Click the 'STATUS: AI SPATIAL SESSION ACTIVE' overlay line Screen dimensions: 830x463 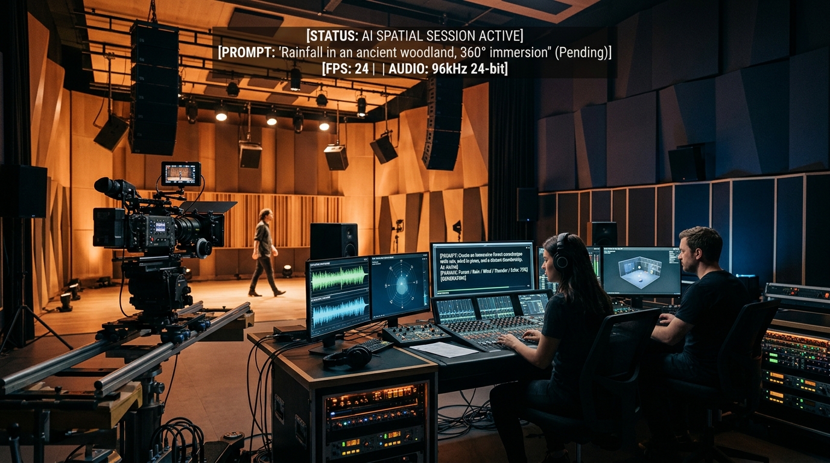[415, 36]
